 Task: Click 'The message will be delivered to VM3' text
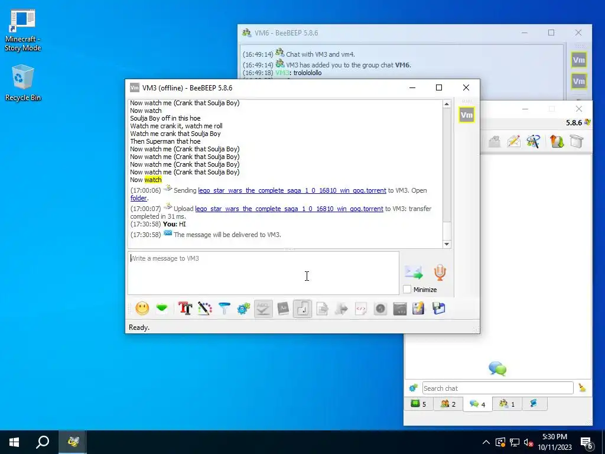(227, 235)
